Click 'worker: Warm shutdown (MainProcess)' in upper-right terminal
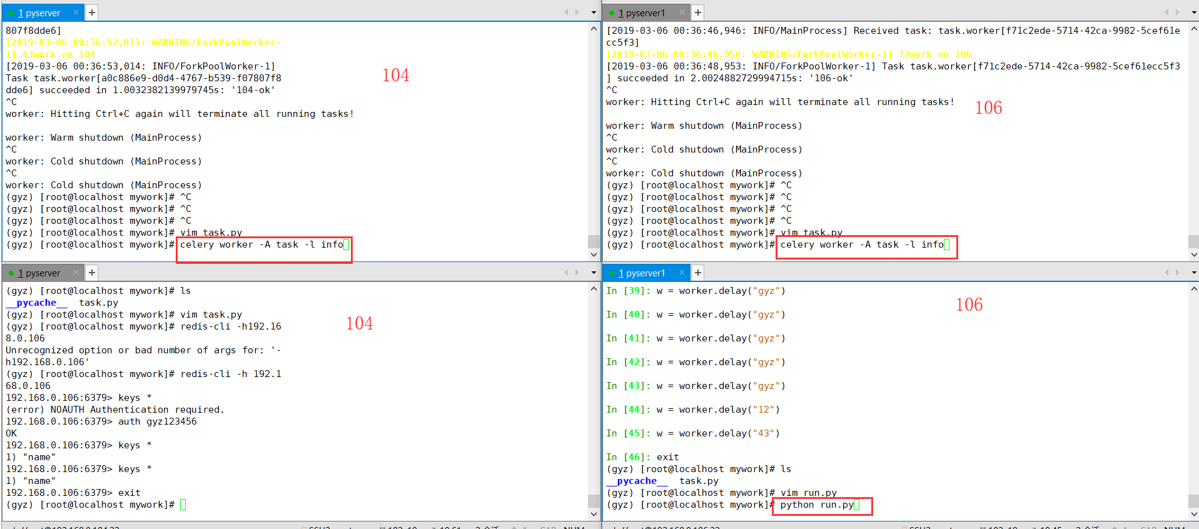The height and width of the screenshot is (529, 1199). point(704,126)
